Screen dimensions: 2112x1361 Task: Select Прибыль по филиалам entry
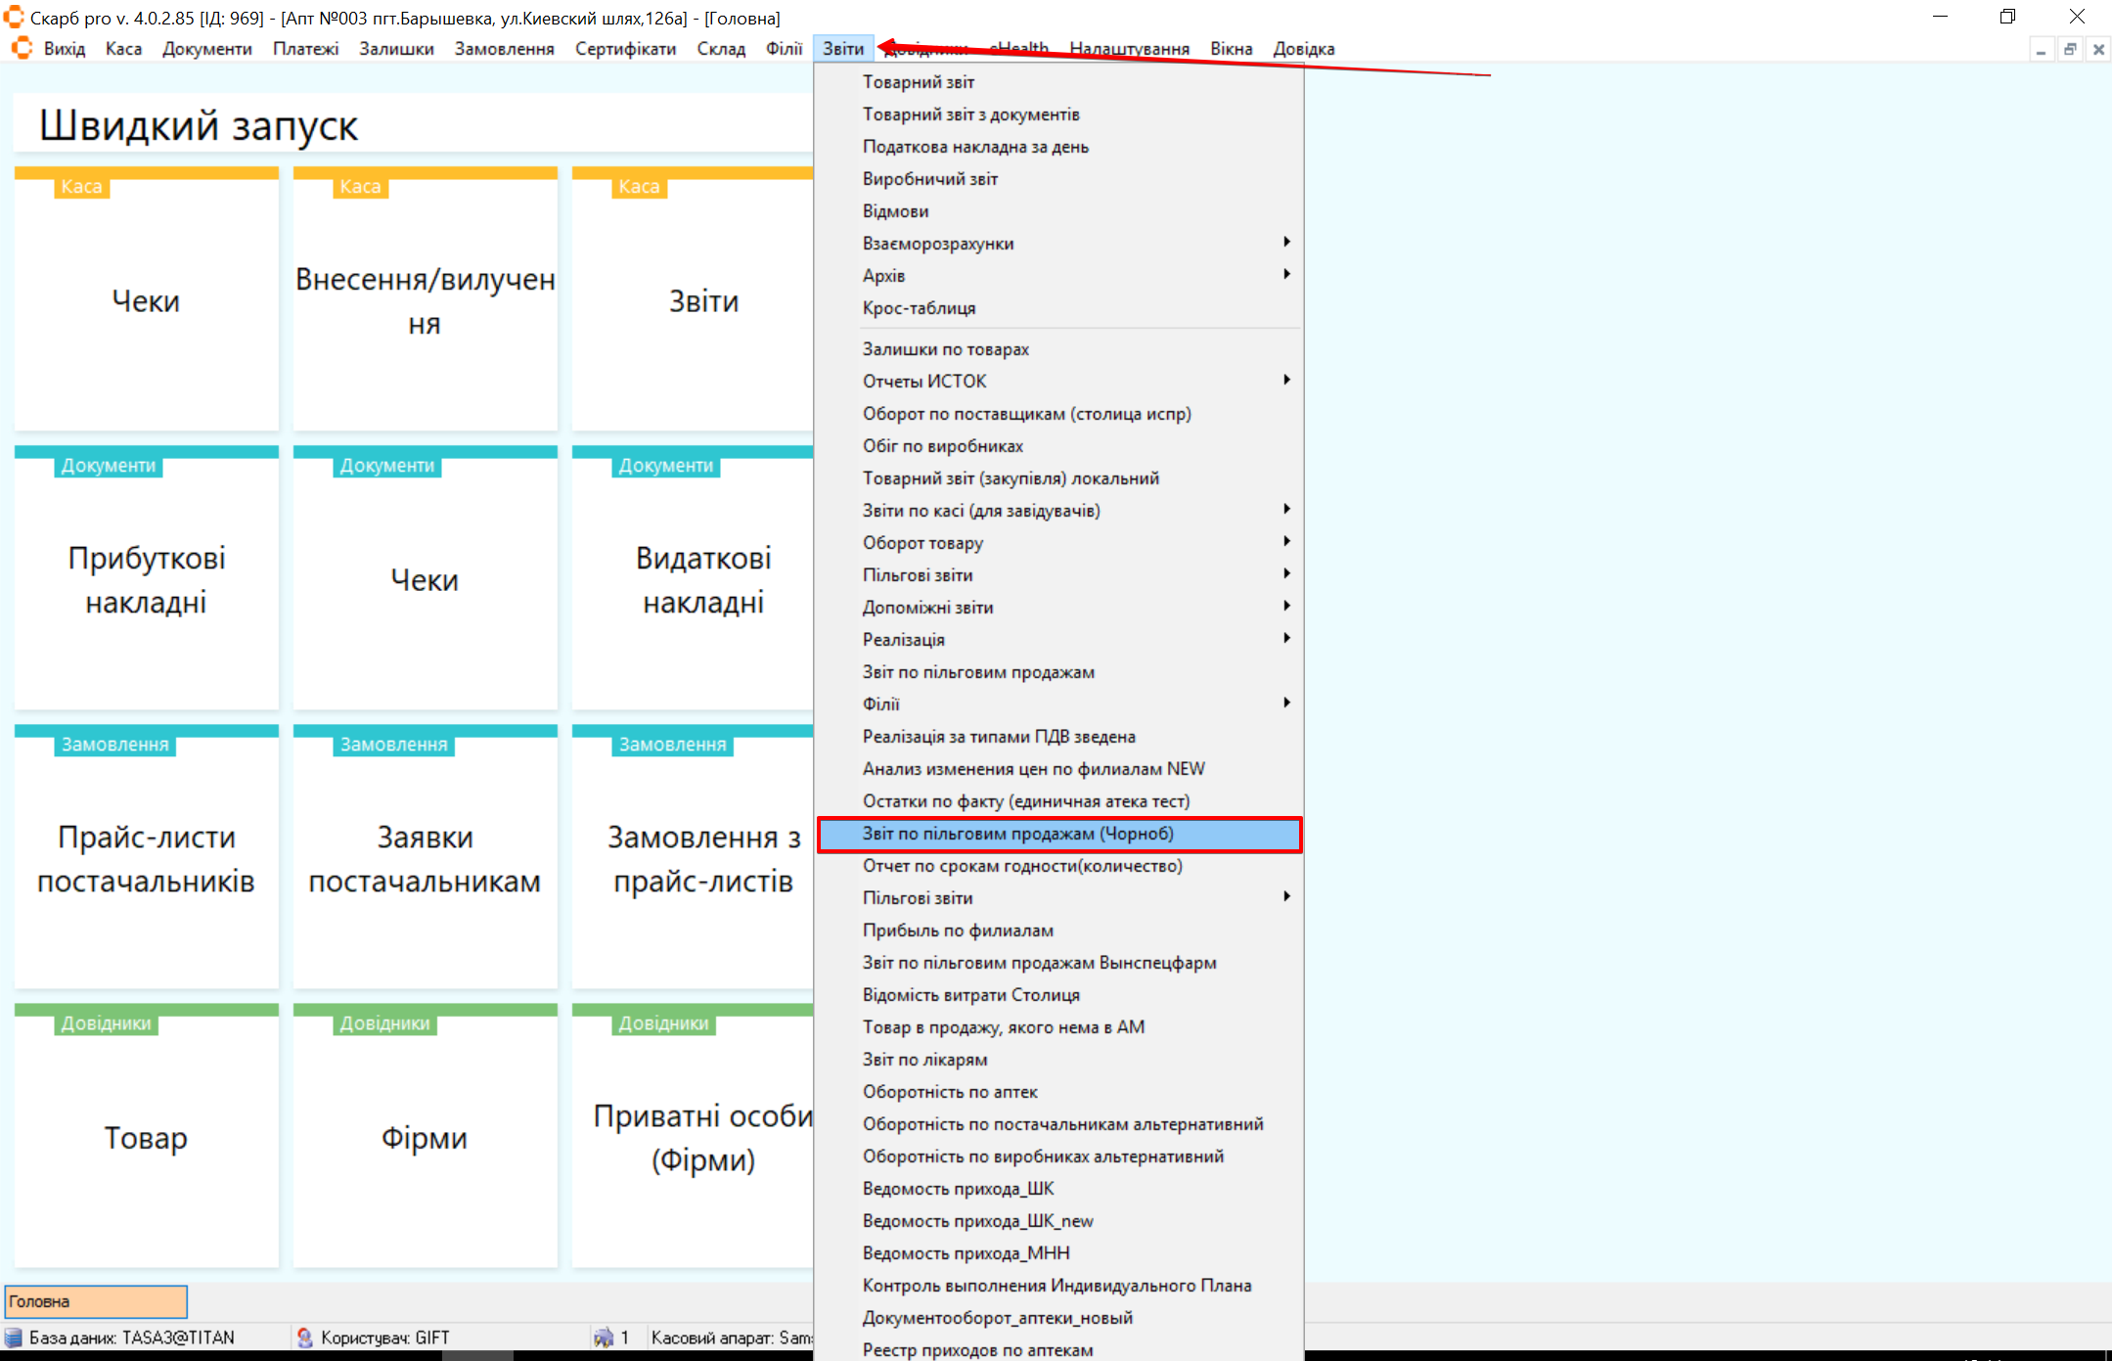(x=1059, y=930)
